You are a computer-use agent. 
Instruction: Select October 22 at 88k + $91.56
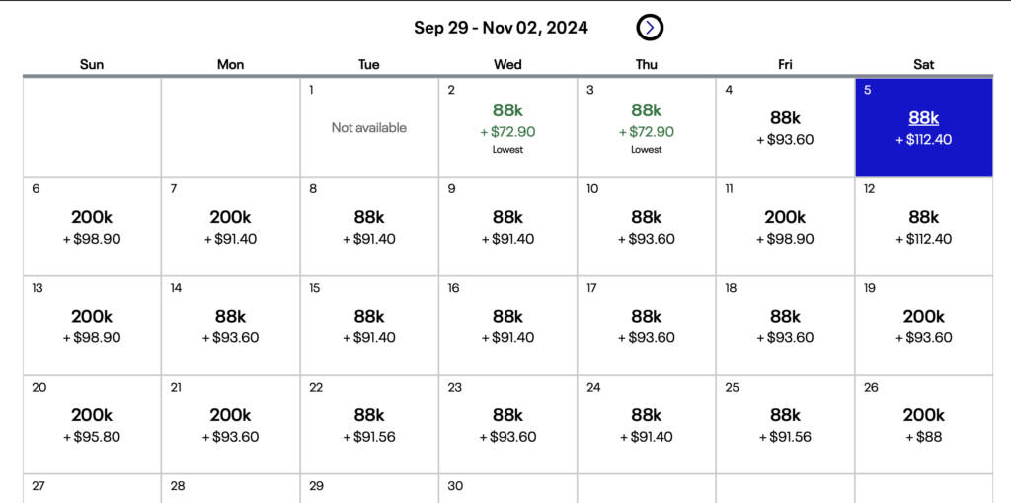(x=369, y=424)
